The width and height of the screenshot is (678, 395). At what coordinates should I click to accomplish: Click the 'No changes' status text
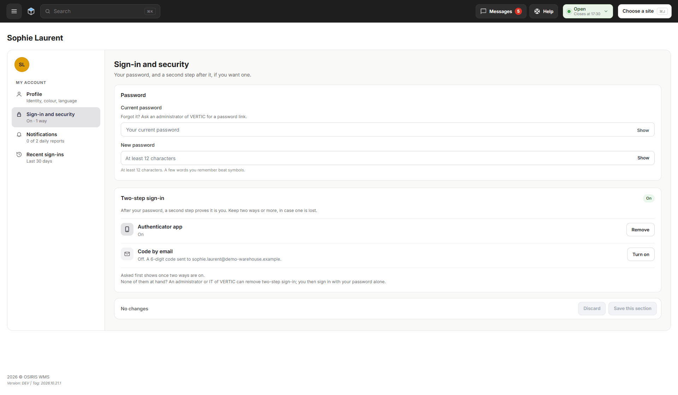point(135,309)
